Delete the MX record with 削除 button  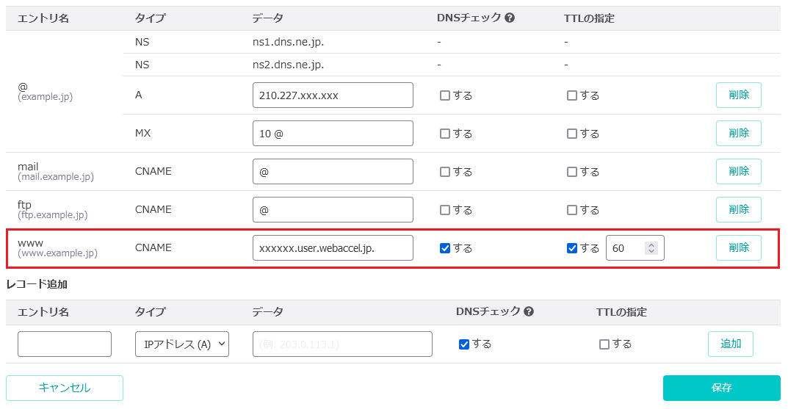click(738, 133)
